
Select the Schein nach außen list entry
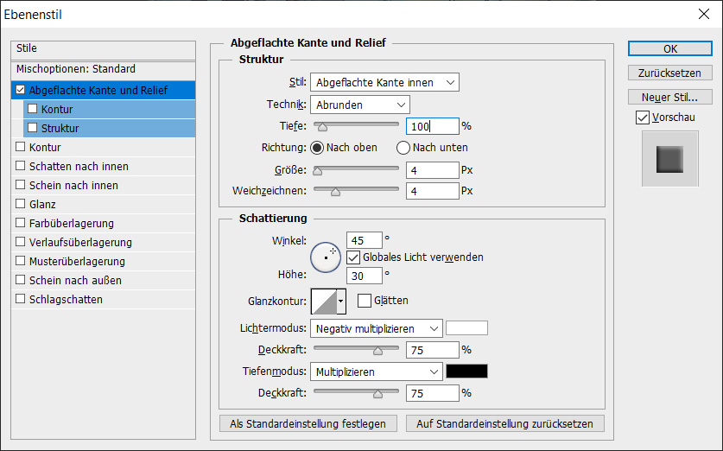point(74,281)
